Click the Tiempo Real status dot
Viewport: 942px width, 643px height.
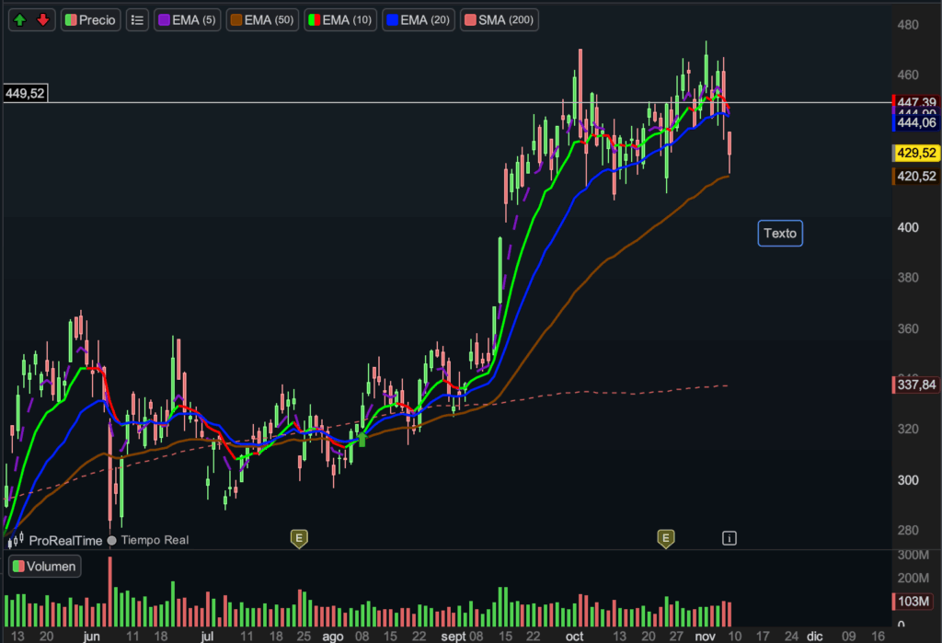click(x=112, y=541)
